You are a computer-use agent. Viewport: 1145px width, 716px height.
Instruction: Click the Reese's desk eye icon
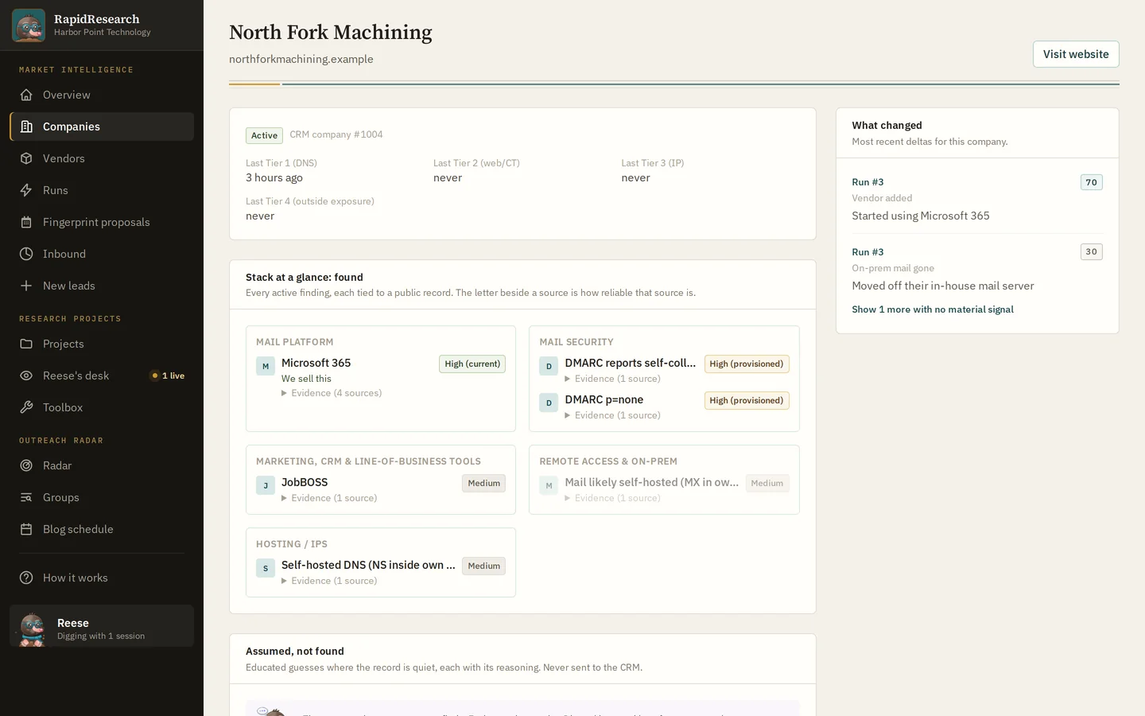26,376
